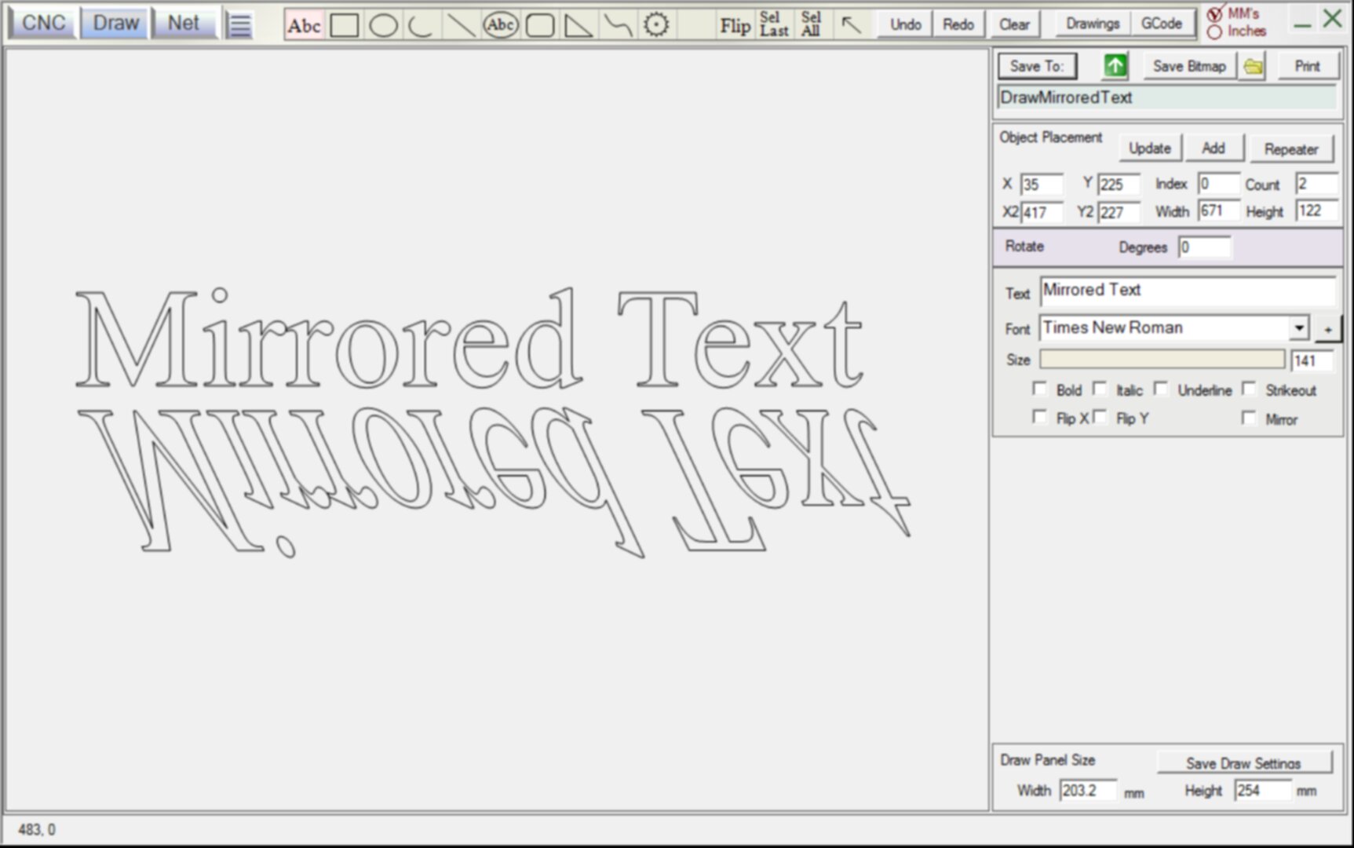
Task: Click Save Bitmap button
Action: [1188, 67]
